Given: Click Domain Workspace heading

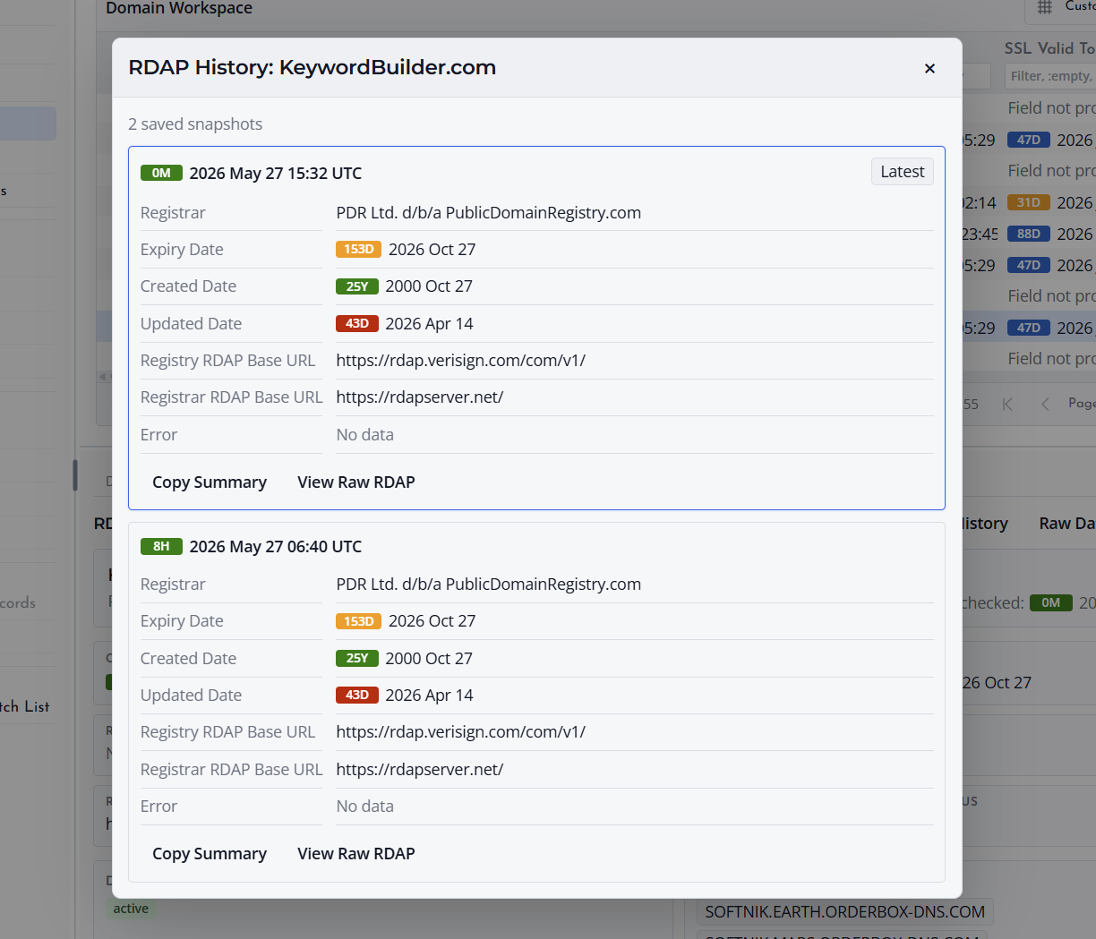Looking at the screenshot, I should (x=179, y=8).
